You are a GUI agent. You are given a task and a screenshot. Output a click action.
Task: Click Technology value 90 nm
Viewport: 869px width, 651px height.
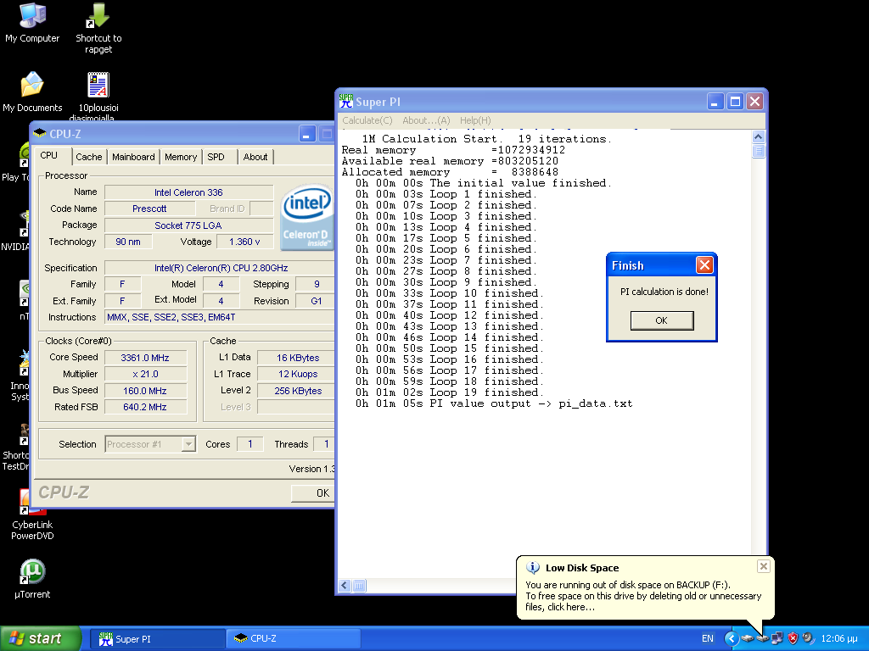coord(128,242)
